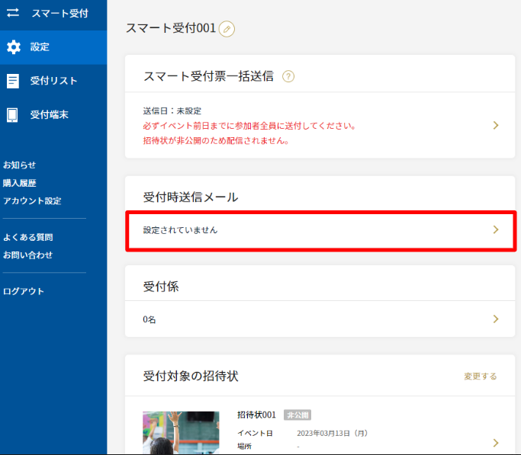Click the document icon for 受付リスト
This screenshot has height=455, width=521.
13,81
